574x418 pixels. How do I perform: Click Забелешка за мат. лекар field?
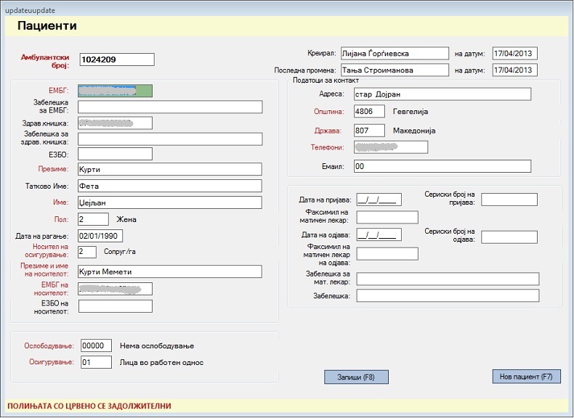[x=448, y=279]
